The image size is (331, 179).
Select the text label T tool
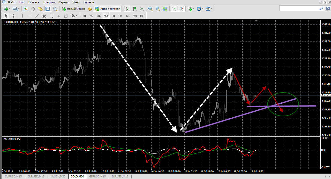pos(66,16)
